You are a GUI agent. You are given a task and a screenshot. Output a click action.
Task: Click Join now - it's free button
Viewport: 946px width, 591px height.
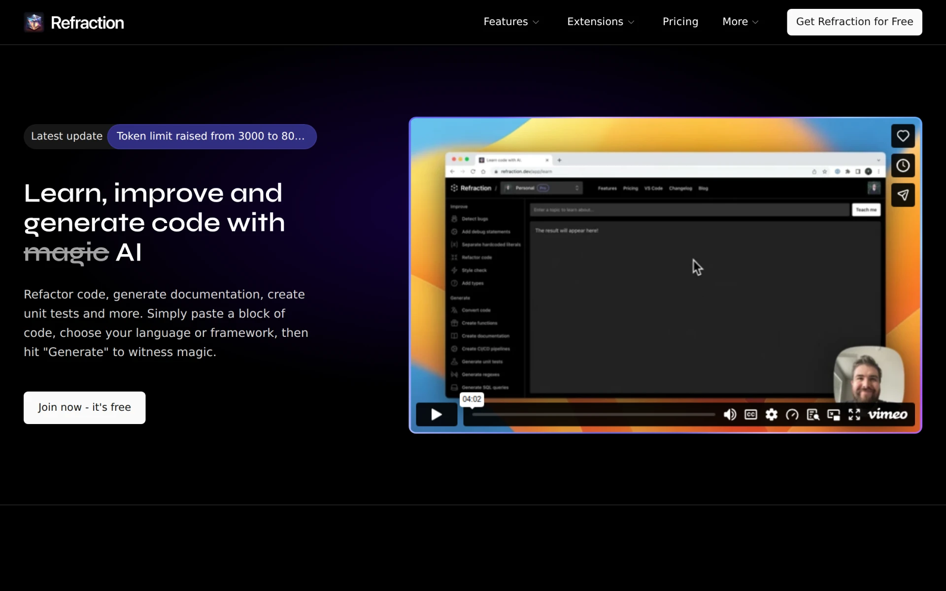point(85,408)
